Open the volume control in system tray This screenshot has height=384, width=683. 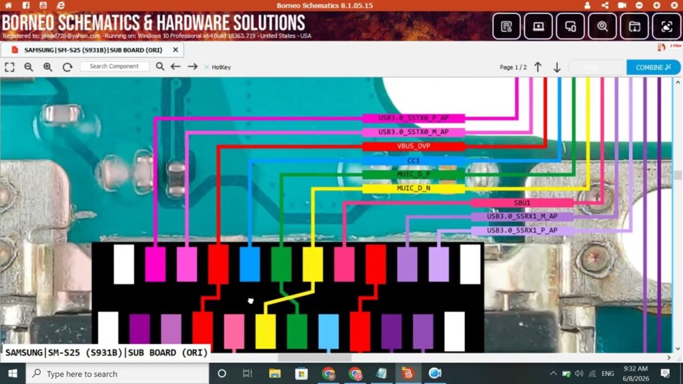[x=579, y=373]
